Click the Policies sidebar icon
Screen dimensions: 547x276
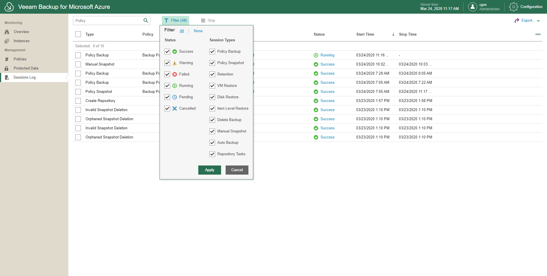click(7, 59)
